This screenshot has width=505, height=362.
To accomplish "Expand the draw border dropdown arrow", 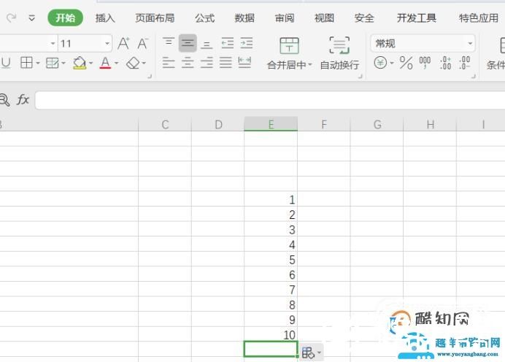I will (x=63, y=63).
